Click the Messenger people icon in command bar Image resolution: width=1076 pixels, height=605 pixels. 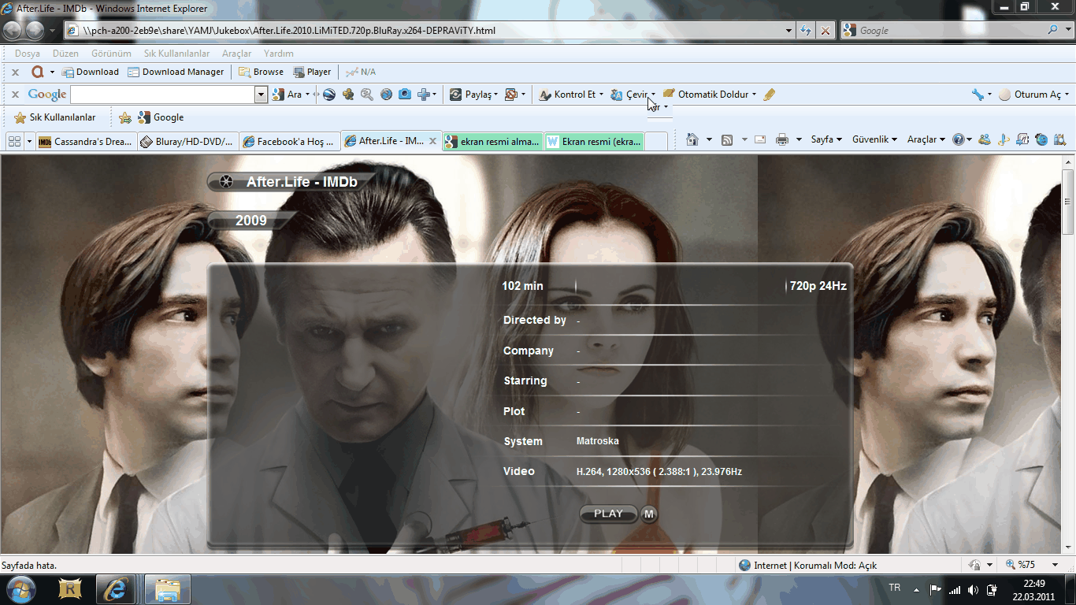[985, 139]
